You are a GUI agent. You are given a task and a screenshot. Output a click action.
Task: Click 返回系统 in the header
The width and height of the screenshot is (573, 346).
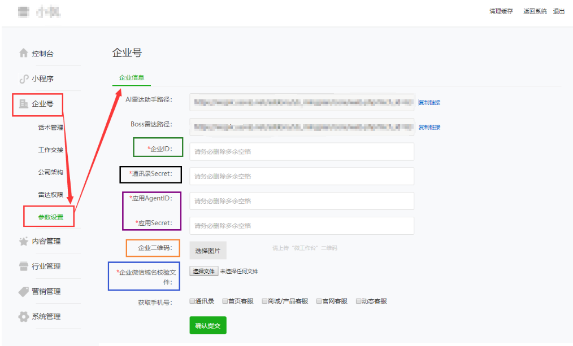[x=535, y=11]
